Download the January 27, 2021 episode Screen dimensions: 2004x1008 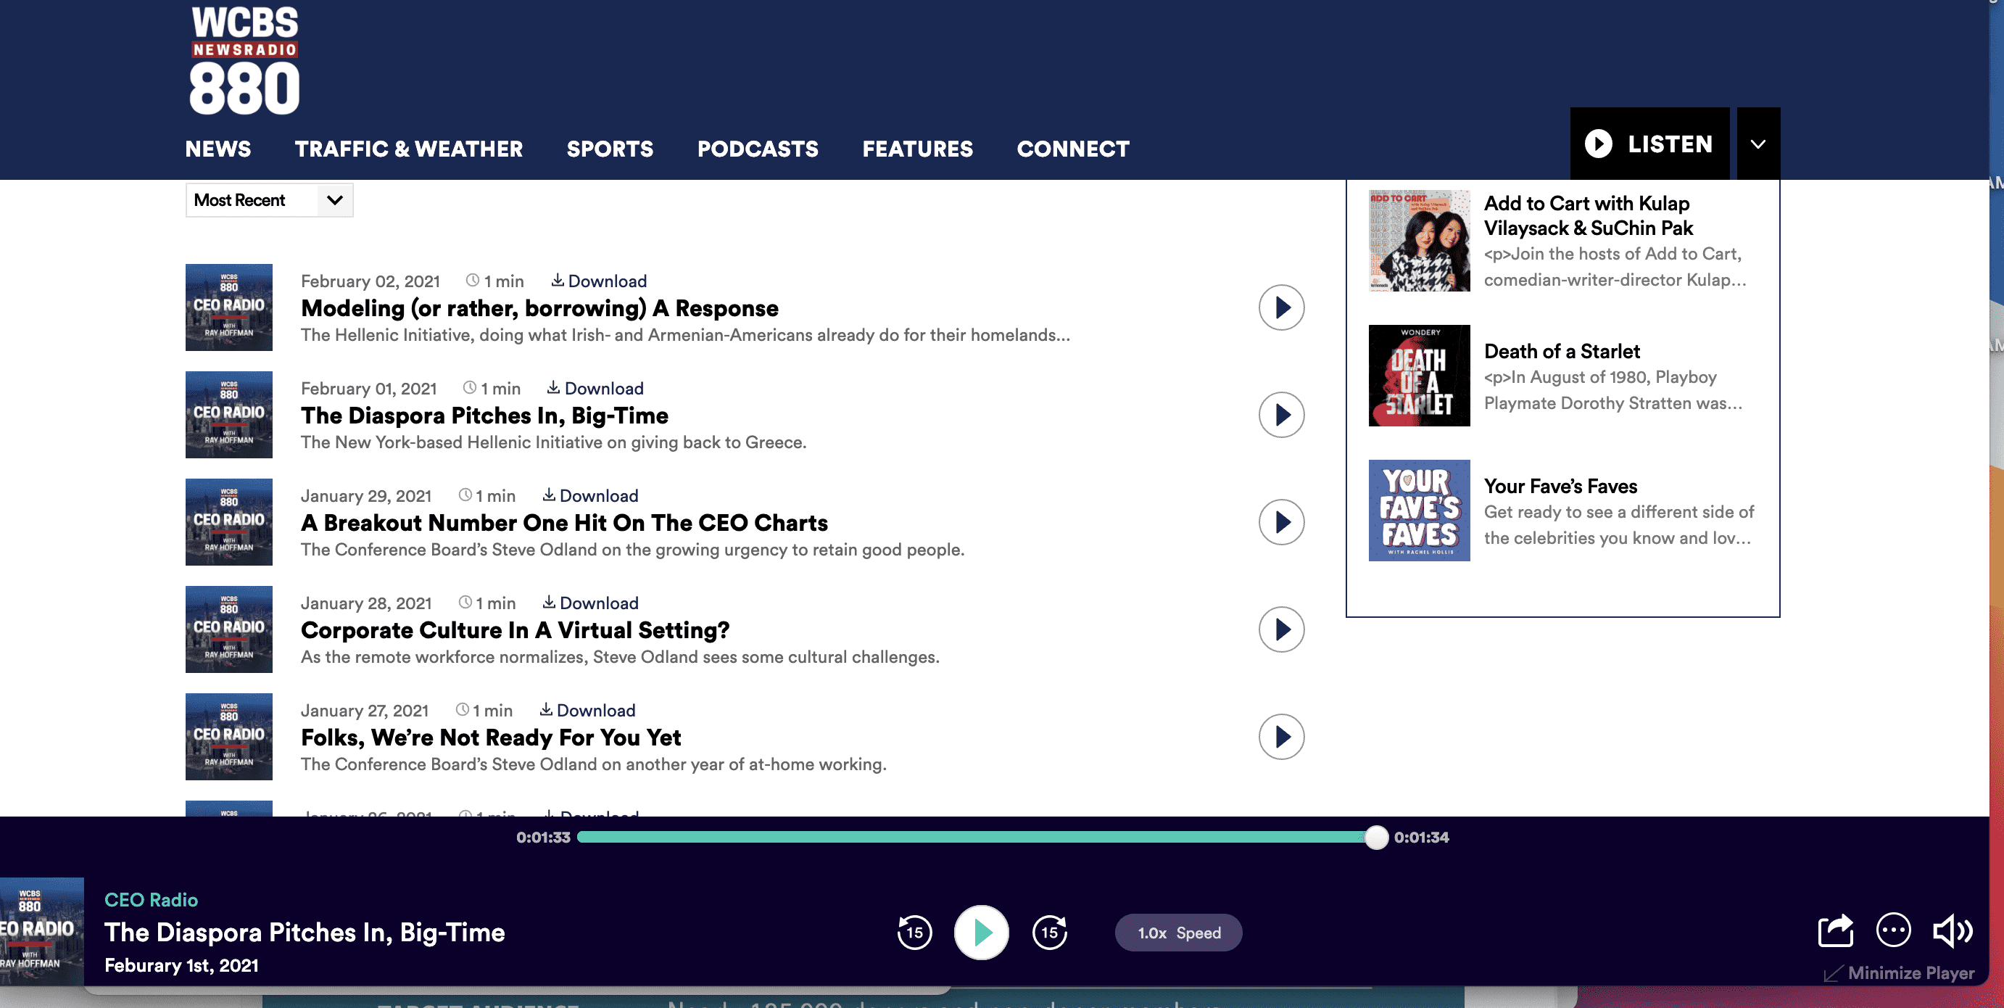pos(587,711)
